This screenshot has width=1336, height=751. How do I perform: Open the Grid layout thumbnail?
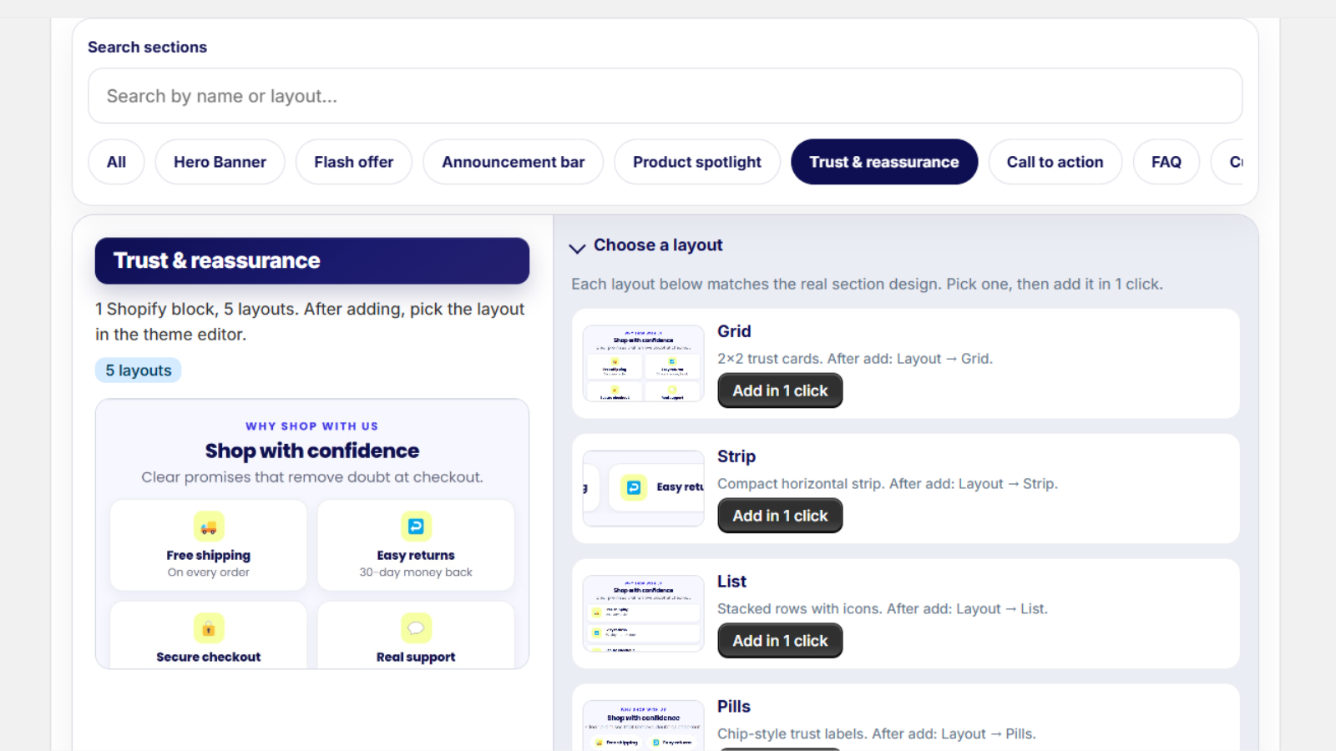pyautogui.click(x=643, y=364)
